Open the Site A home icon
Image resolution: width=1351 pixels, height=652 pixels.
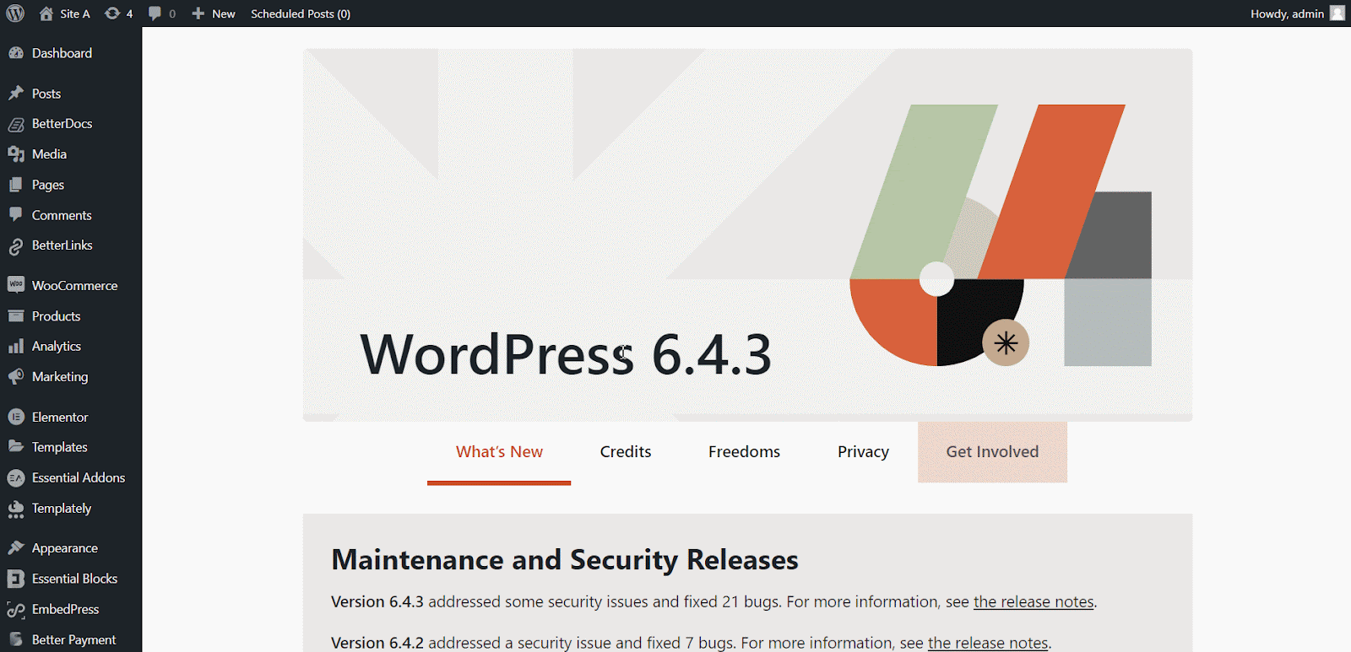coord(46,13)
